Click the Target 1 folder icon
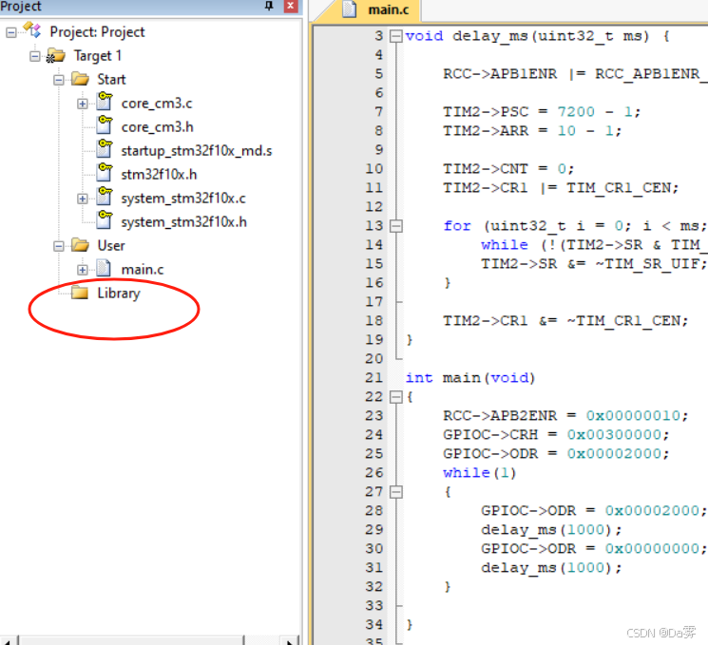Image resolution: width=708 pixels, height=645 pixels. pyautogui.click(x=56, y=55)
